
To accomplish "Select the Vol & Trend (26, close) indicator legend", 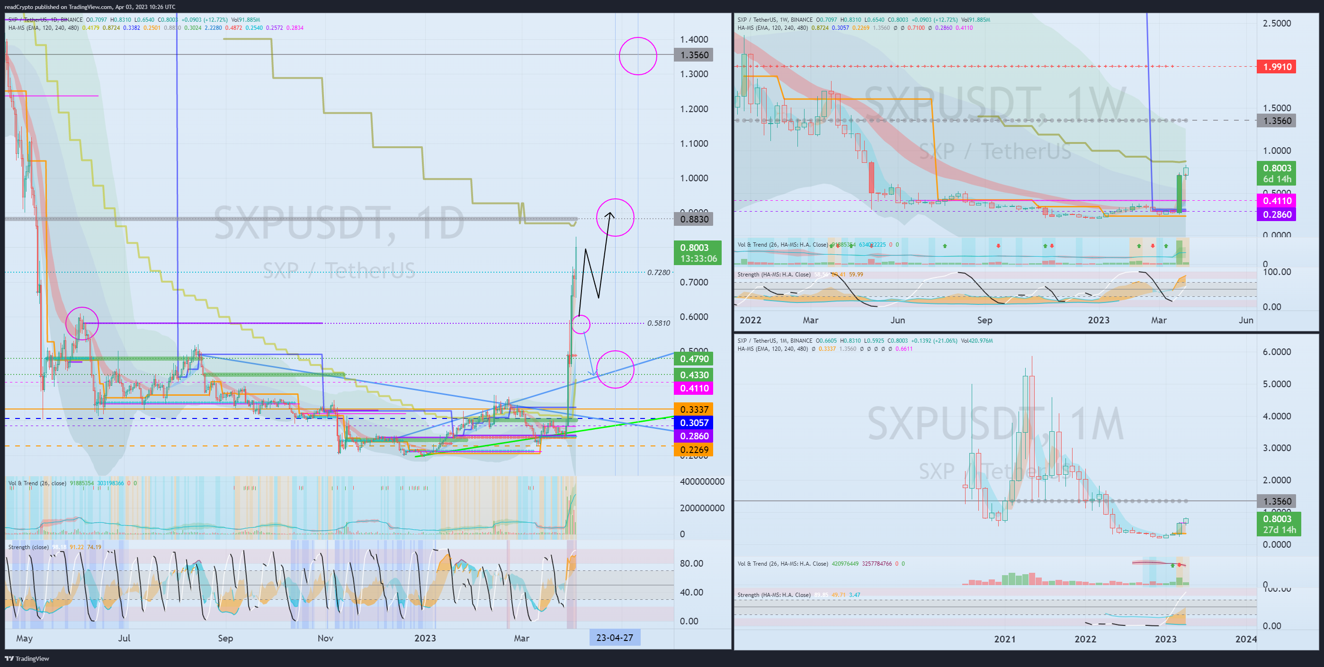I will [37, 483].
